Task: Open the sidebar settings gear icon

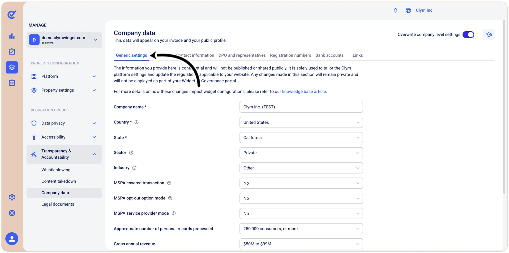Action: pos(12,197)
